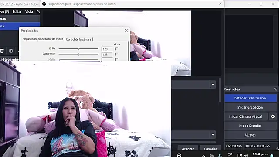The width and height of the screenshot is (279, 157).
Task: Click the Contraste value field 128
Action: click(107, 54)
